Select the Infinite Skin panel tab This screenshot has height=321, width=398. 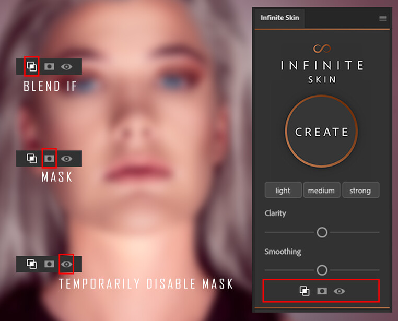coord(280,18)
